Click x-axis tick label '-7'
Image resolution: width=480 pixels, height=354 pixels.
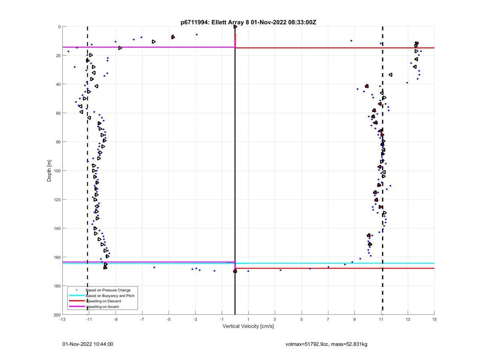click(x=142, y=319)
